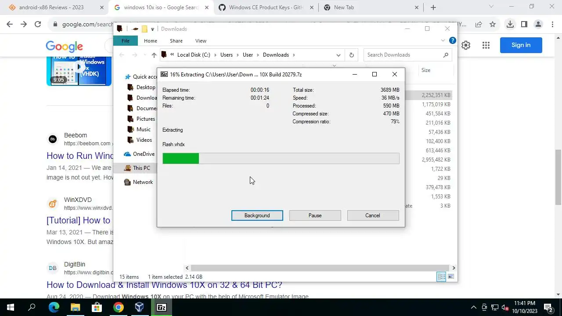Click the green extraction progress bar
This screenshot has width=562, height=316.
click(x=281, y=158)
